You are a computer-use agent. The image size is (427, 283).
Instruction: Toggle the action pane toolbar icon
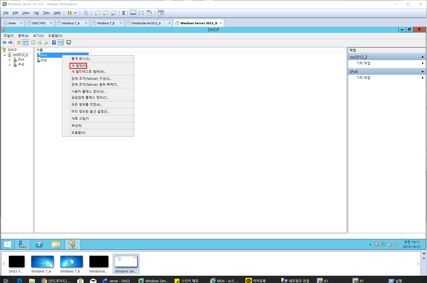[61, 42]
